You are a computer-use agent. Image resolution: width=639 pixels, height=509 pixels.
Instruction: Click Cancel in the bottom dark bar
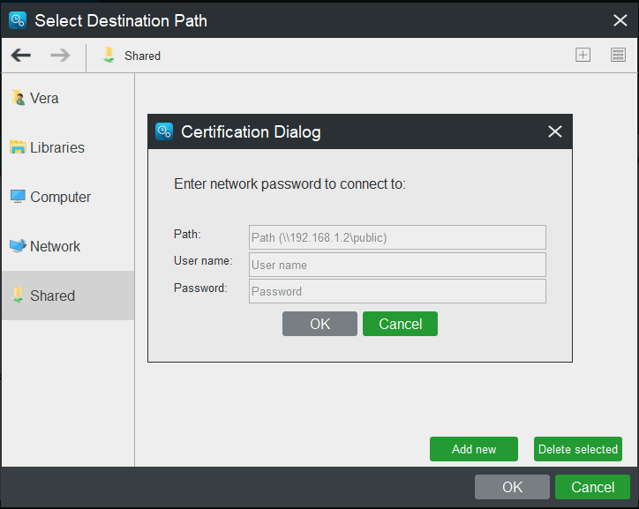point(592,487)
